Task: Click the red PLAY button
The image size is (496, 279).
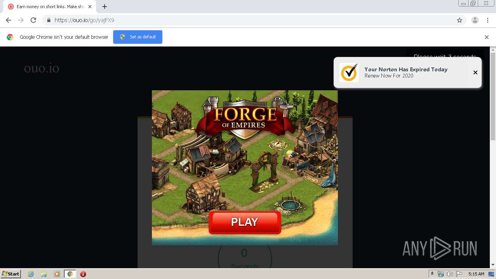Action: (x=245, y=222)
